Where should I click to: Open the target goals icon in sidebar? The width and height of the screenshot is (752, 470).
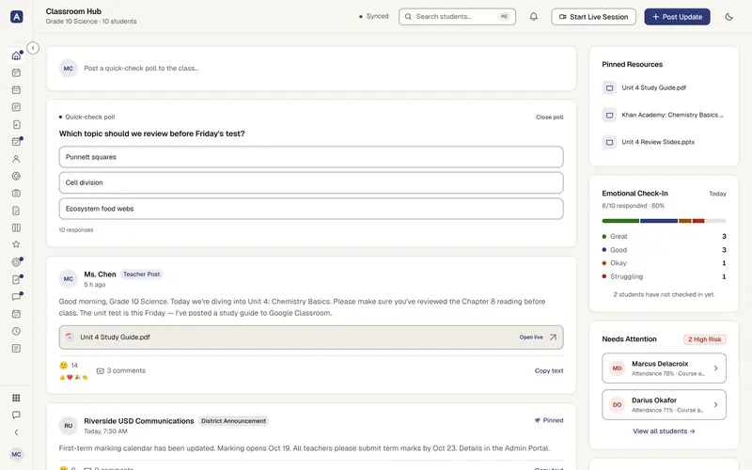16,262
